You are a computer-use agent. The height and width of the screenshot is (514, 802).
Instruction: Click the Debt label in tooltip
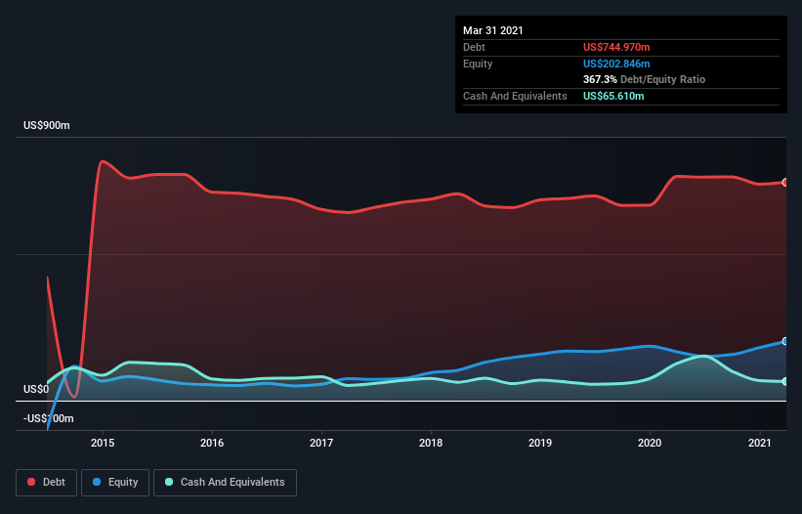tap(474, 47)
